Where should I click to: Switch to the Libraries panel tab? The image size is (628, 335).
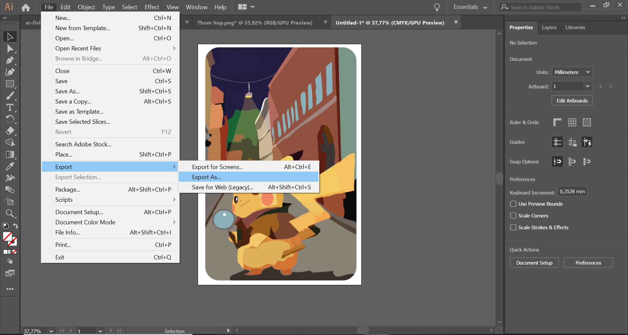[575, 28]
